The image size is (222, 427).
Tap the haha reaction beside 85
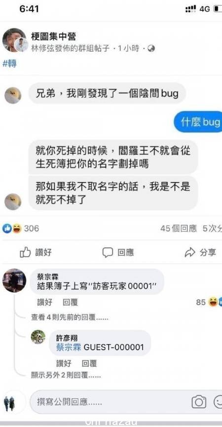(213, 302)
